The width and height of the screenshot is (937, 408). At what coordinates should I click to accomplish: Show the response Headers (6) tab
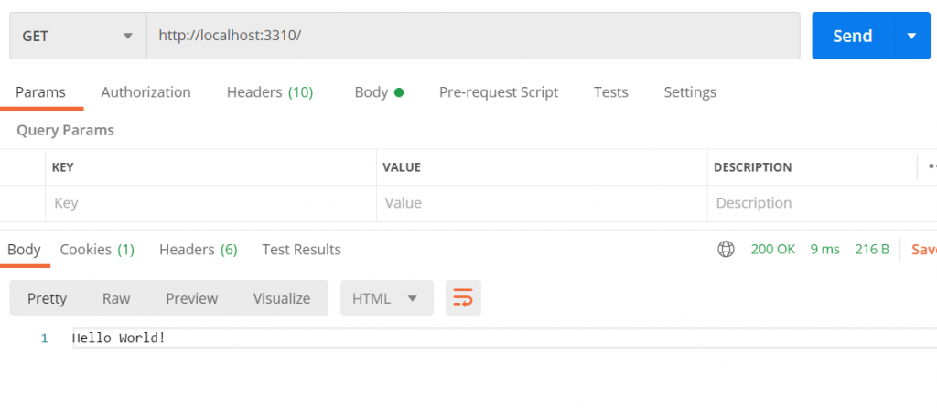tap(198, 250)
